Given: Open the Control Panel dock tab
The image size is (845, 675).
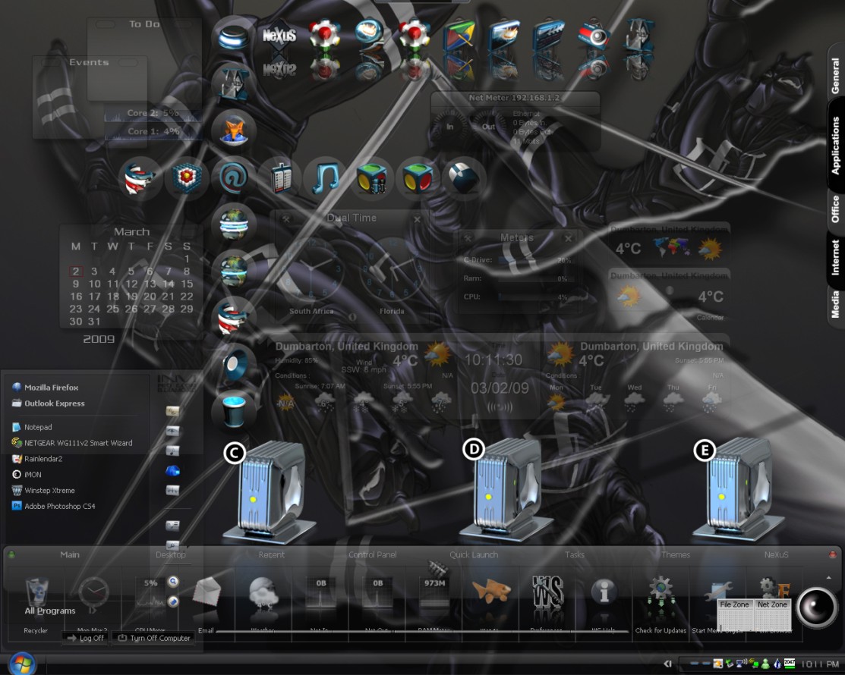Looking at the screenshot, I should pos(372,554).
